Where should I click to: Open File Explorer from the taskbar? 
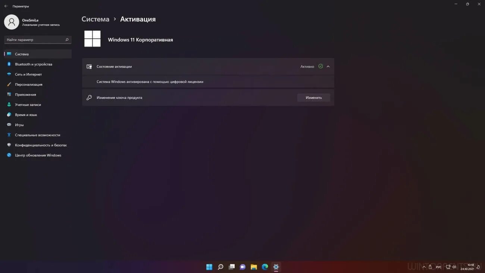[254, 267]
